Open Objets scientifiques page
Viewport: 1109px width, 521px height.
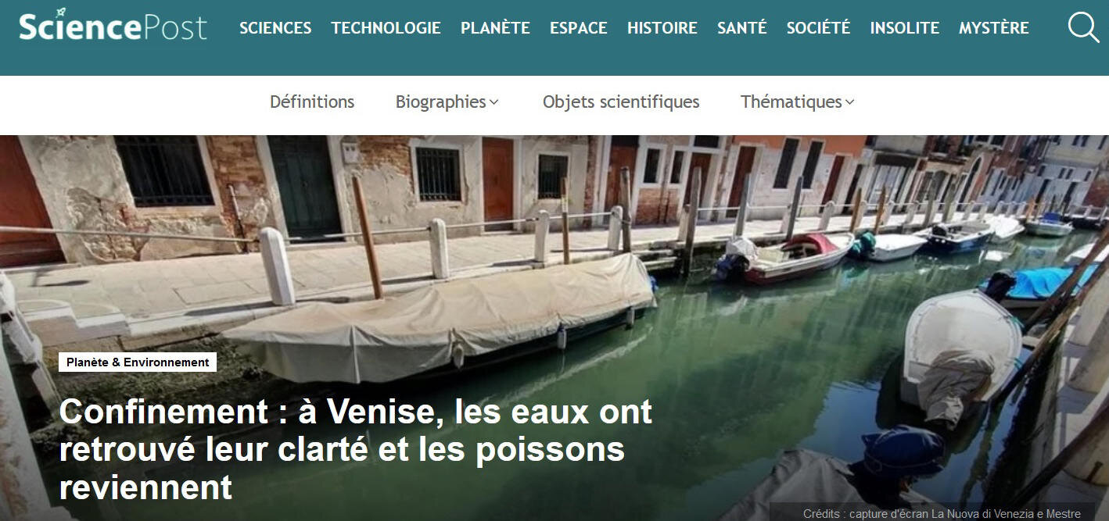click(x=621, y=102)
